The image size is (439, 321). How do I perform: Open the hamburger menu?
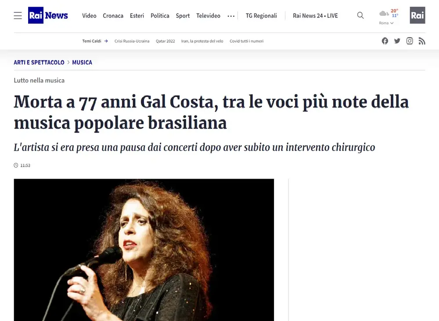(x=18, y=15)
